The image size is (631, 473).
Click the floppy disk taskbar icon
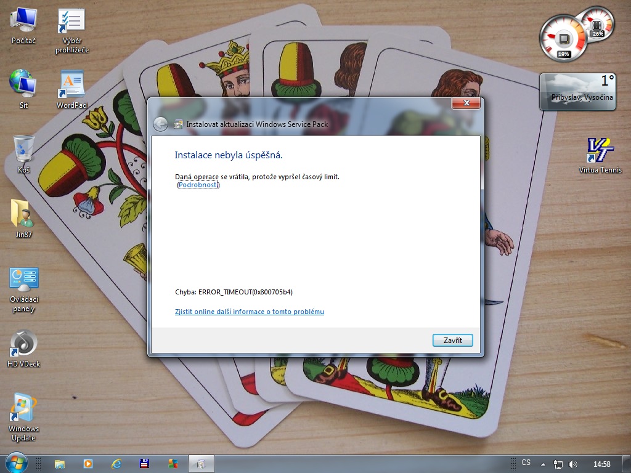(x=144, y=464)
